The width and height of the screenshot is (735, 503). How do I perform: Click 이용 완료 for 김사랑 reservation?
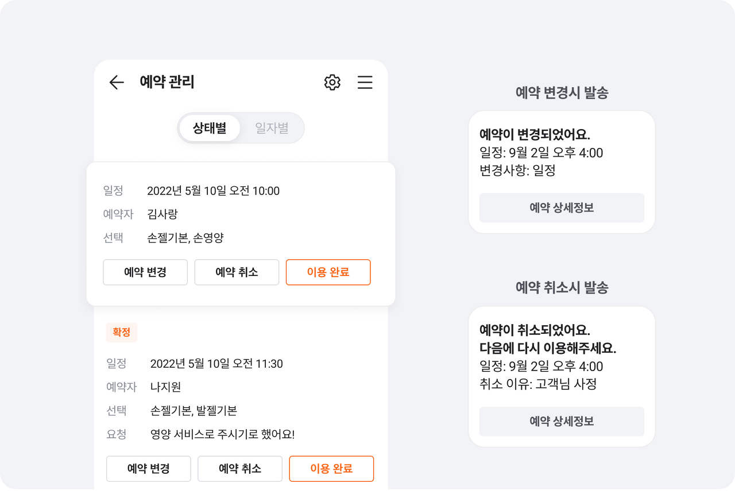pos(328,272)
